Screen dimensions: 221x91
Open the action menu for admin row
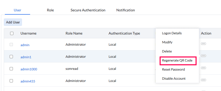[203, 44]
